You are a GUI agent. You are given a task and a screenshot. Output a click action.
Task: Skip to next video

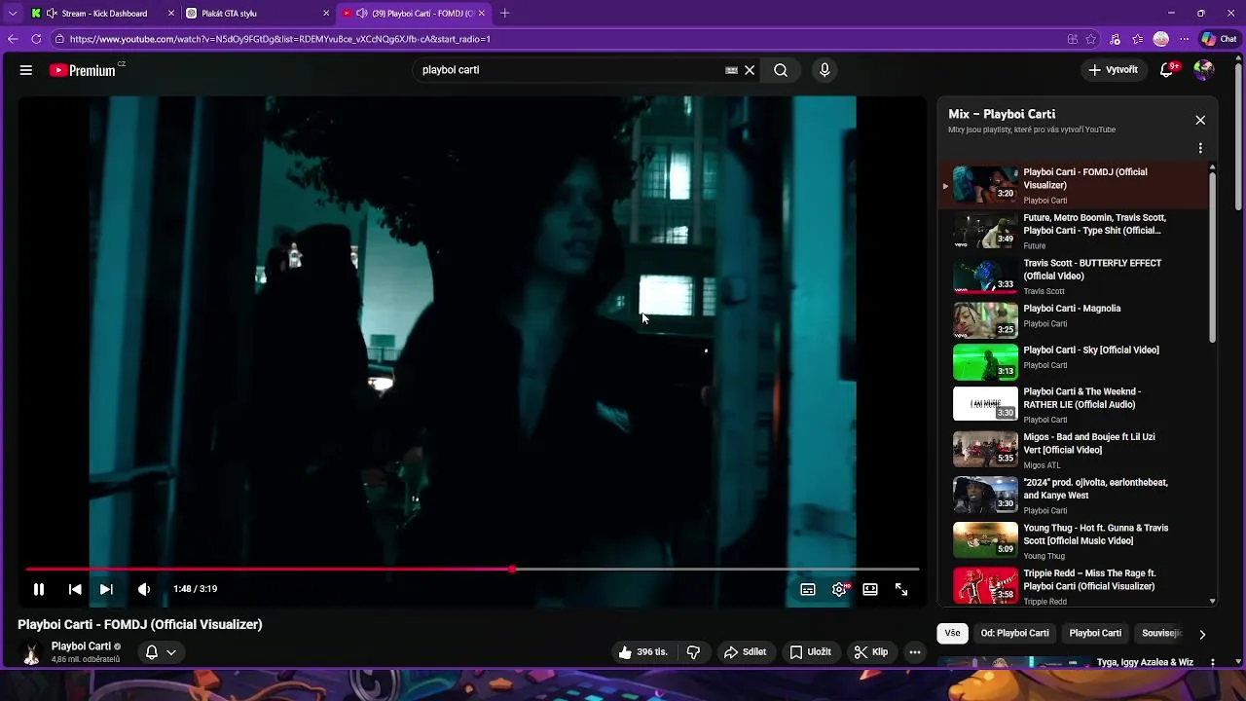tap(106, 589)
